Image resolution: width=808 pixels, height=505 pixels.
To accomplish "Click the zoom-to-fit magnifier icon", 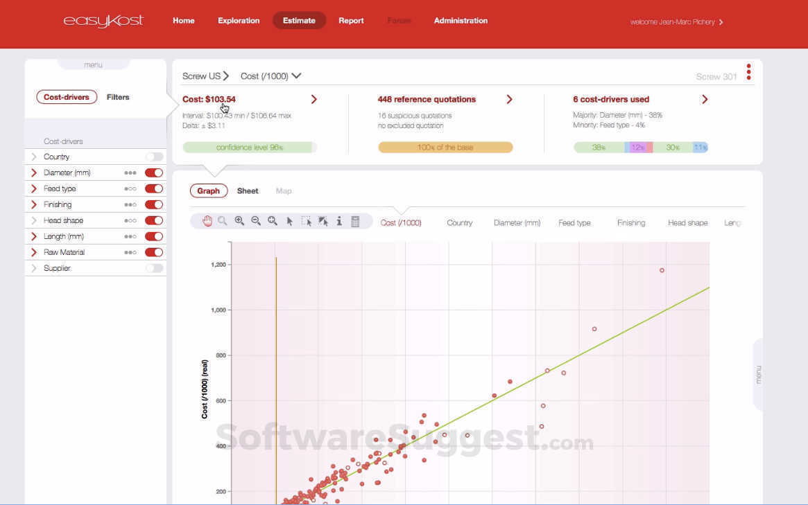I will pos(273,221).
